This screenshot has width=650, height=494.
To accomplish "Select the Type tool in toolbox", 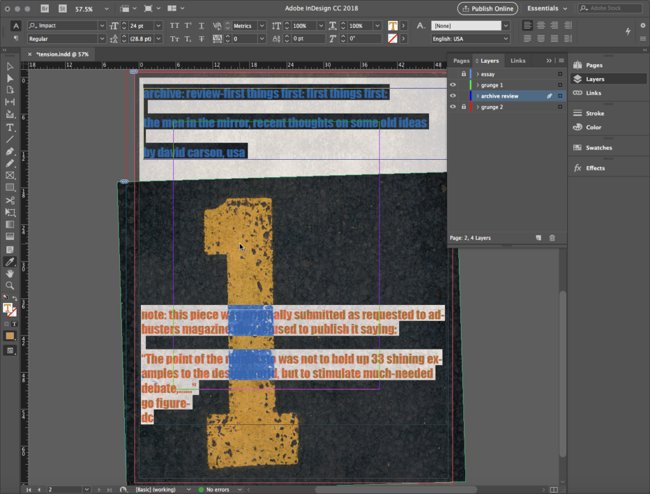I will click(x=10, y=127).
